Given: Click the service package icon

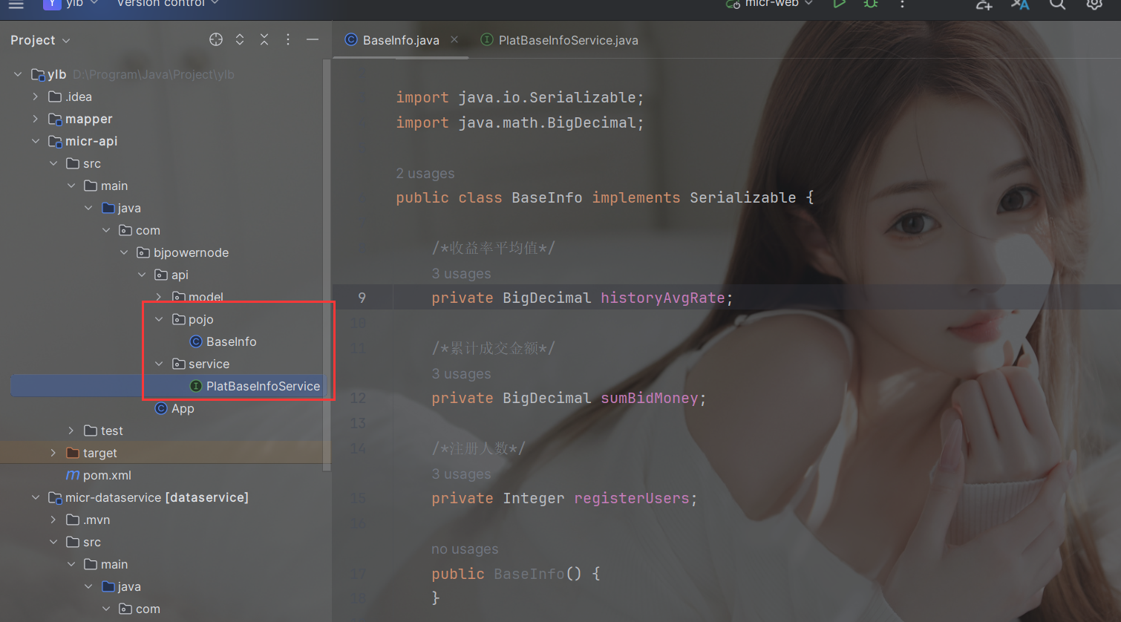Looking at the screenshot, I should tap(179, 364).
